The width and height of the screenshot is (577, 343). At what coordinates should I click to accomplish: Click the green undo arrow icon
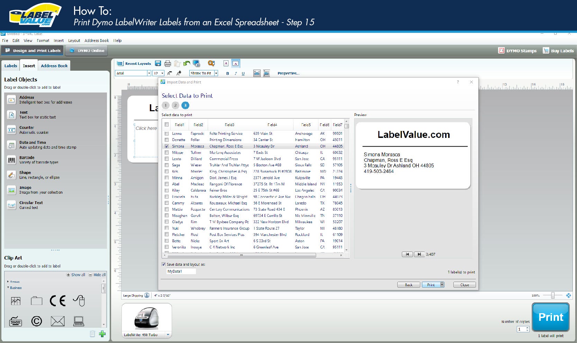point(187,63)
